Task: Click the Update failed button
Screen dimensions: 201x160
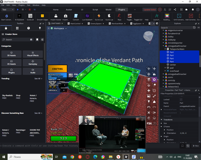Action: pyautogui.click(x=150, y=10)
